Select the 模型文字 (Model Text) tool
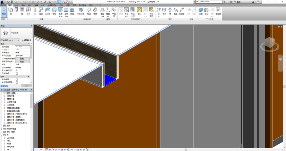The image size is (286, 151). [102, 12]
